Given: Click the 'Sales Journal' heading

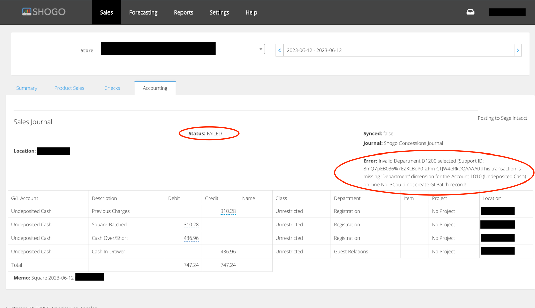Looking at the screenshot, I should point(33,122).
